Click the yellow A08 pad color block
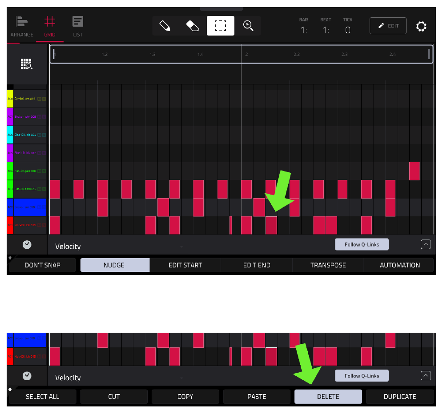The height and width of the screenshot is (414, 443). click(10, 99)
